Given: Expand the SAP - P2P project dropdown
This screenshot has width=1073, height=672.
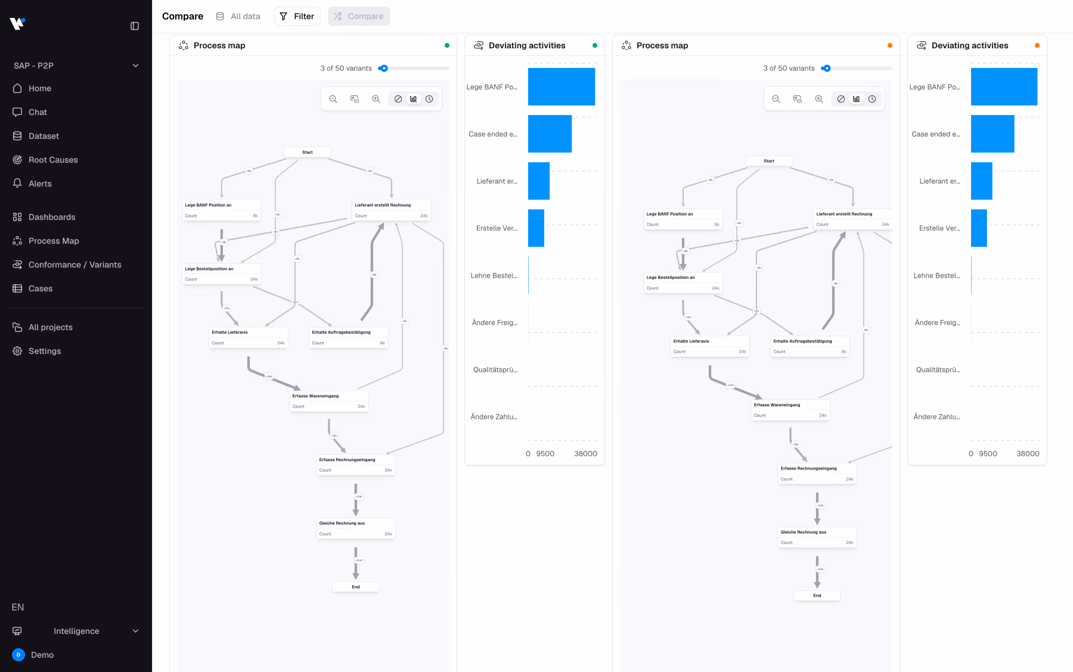Looking at the screenshot, I should [76, 66].
